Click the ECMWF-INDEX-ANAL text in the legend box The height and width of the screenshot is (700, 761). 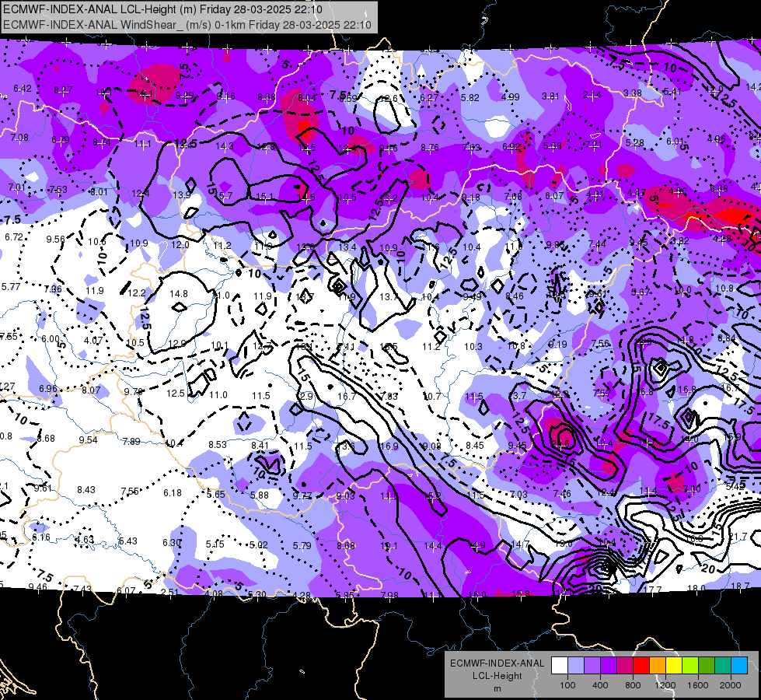(497, 663)
